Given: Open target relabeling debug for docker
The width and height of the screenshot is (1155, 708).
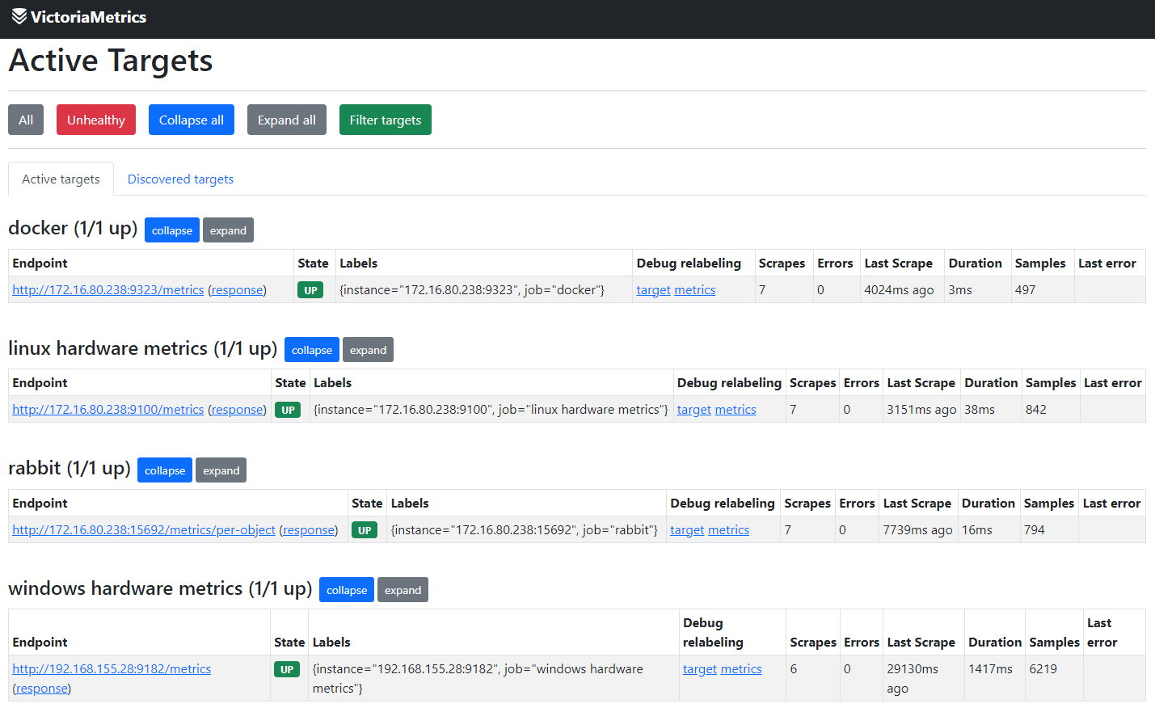Looking at the screenshot, I should point(653,290).
